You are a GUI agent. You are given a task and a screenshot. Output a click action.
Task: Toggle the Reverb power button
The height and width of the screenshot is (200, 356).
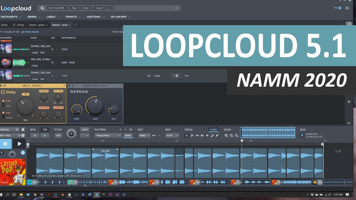point(73,86)
